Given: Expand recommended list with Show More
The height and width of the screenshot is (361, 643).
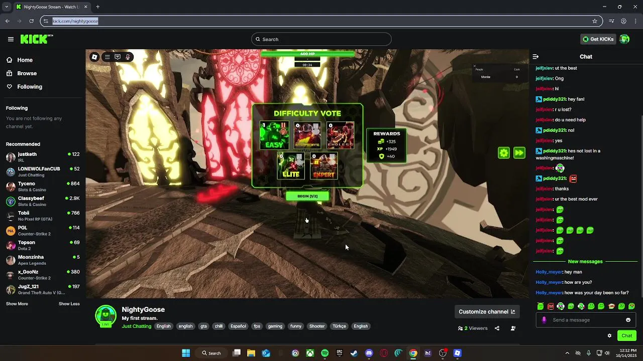Looking at the screenshot, I should click(x=17, y=304).
